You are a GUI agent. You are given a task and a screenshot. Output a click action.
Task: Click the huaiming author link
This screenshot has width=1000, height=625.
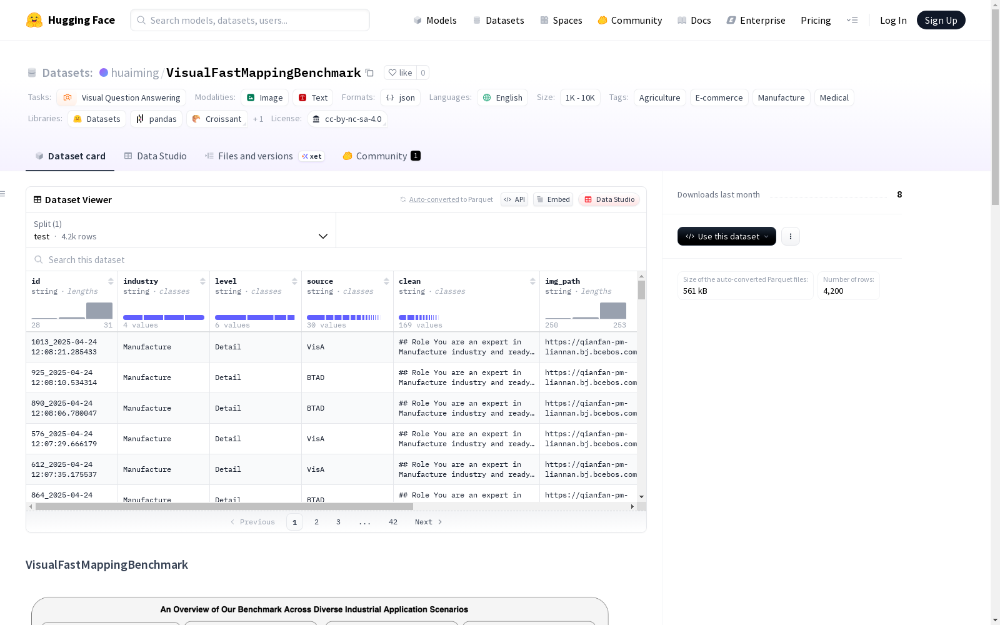(x=135, y=72)
